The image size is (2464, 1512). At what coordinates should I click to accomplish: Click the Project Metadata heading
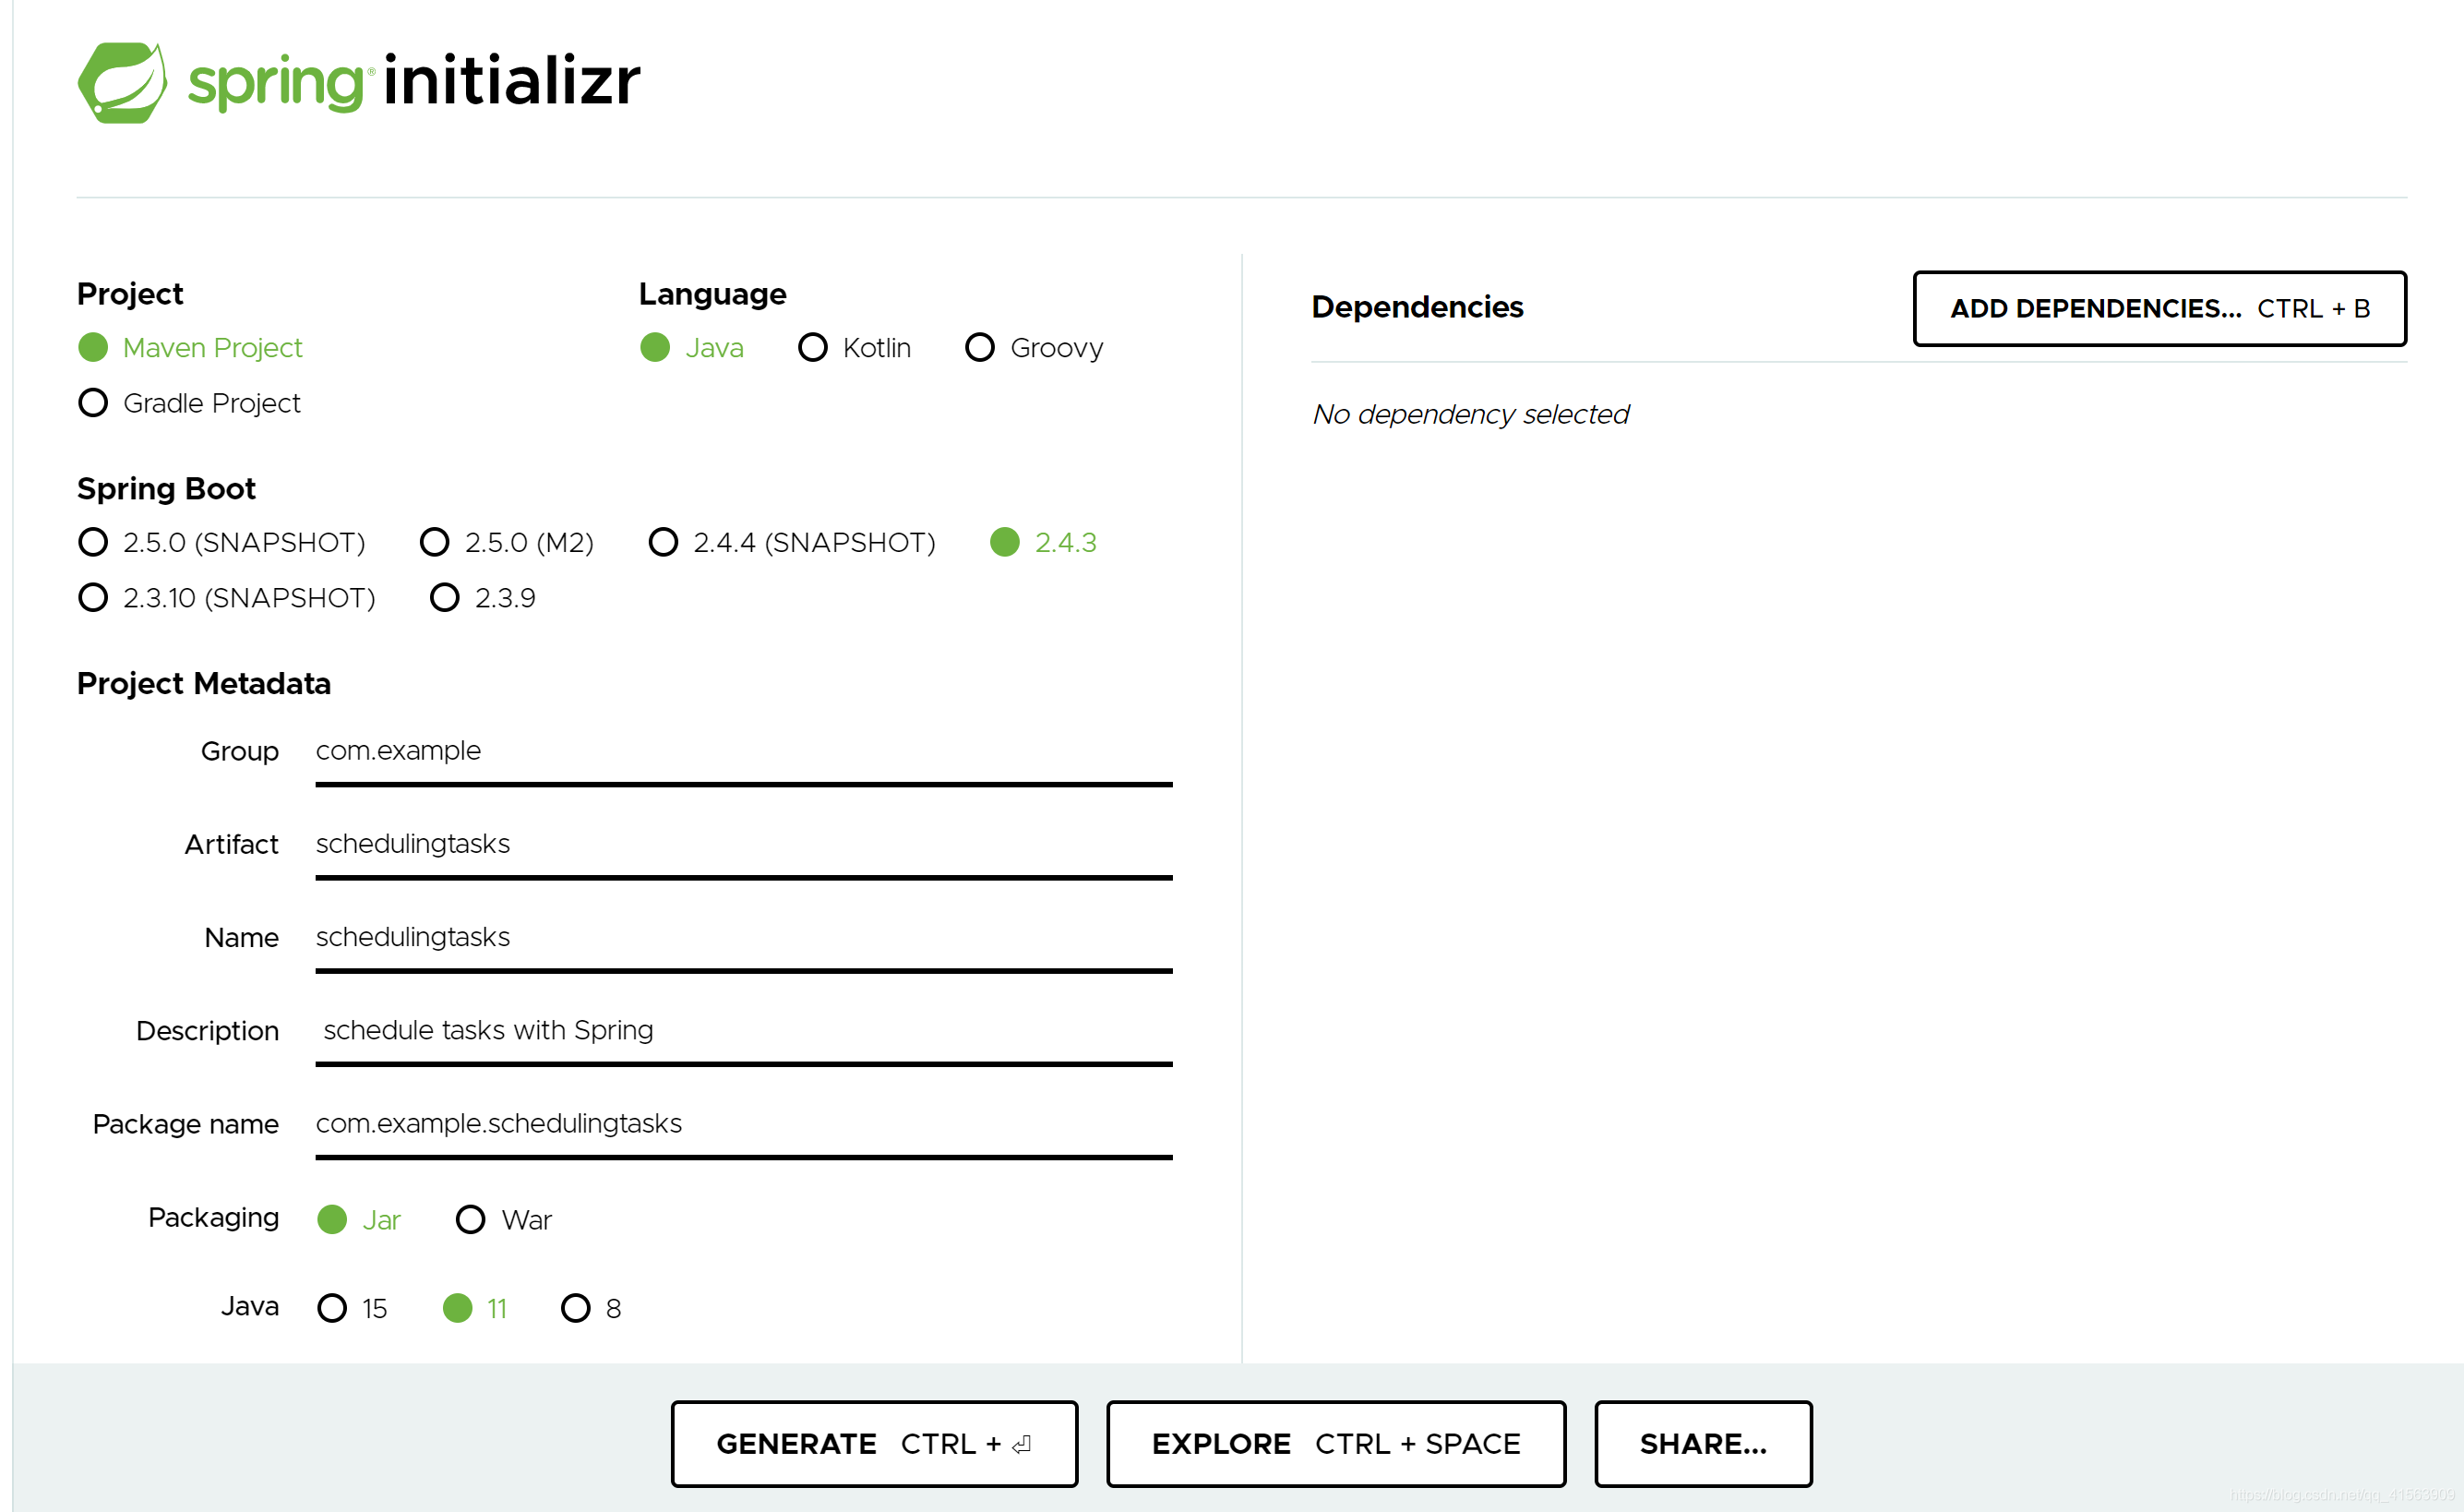coord(204,684)
